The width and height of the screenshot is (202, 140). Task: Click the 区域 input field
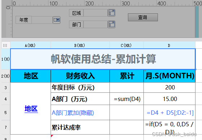click(96, 13)
